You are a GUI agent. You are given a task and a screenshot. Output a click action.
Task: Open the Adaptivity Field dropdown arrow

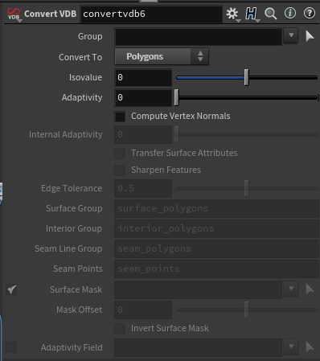291,347
